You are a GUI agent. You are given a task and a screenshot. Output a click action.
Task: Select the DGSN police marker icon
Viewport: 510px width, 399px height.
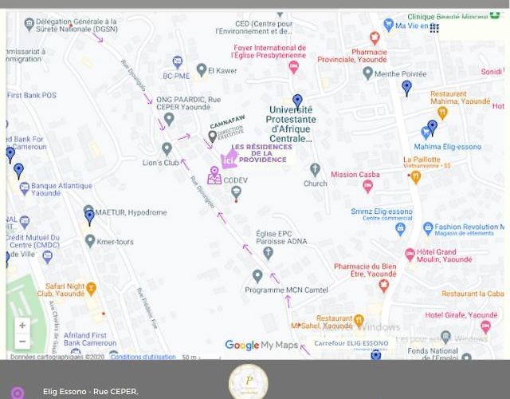[x=29, y=25]
